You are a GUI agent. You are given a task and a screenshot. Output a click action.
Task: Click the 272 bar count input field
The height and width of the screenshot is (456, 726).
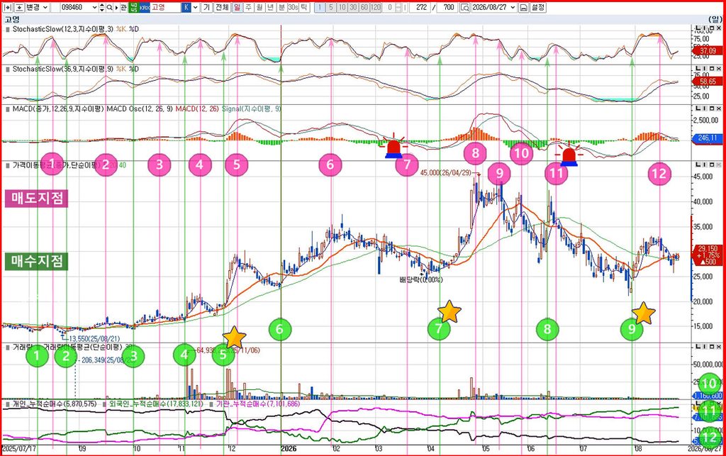coord(420,7)
